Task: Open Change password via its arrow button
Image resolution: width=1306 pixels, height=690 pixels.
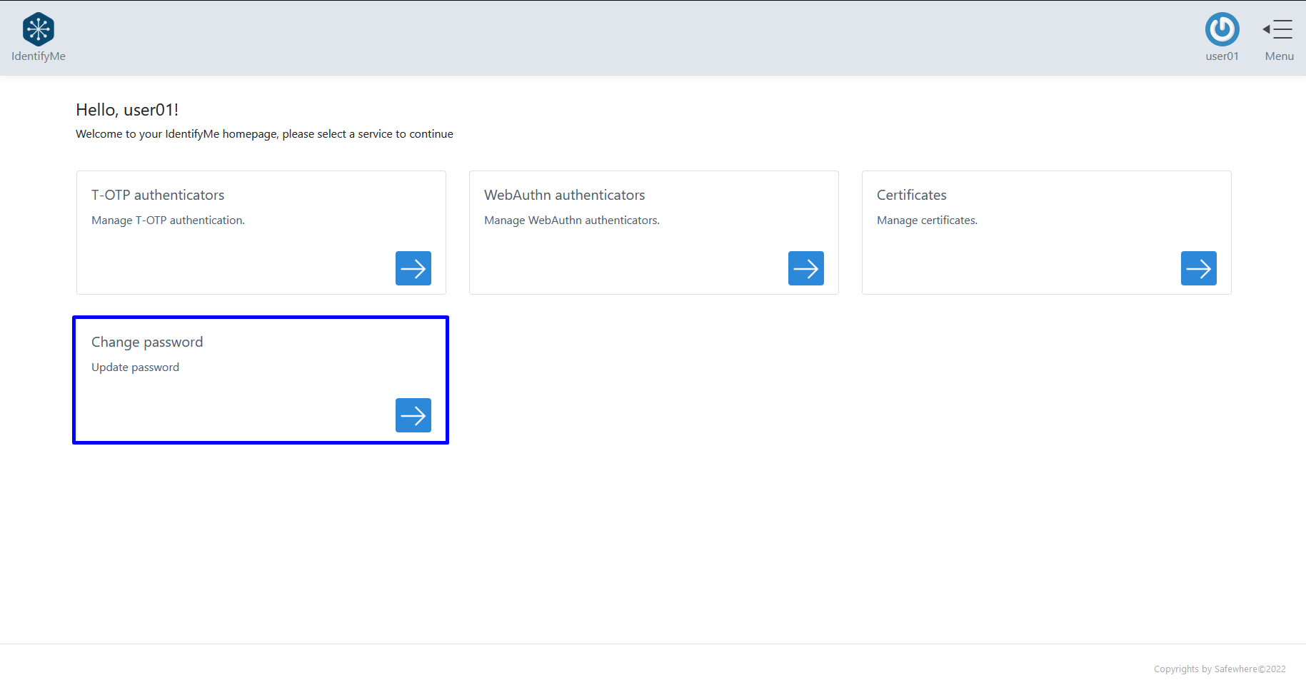Action: [x=413, y=415]
